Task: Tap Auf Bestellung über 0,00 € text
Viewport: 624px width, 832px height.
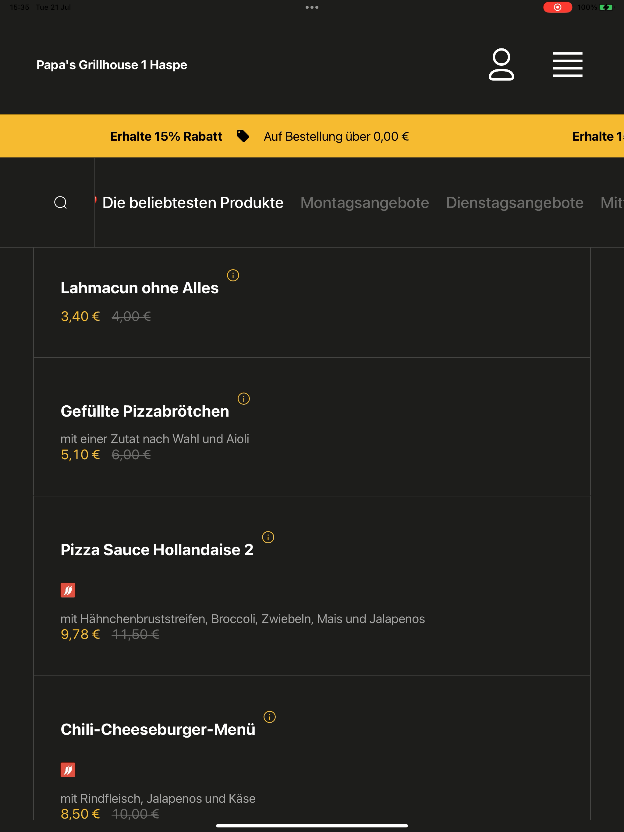Action: 336,136
